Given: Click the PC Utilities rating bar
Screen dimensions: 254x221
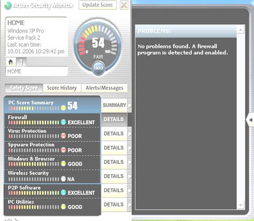Looking at the screenshot, I should pos(34,207).
